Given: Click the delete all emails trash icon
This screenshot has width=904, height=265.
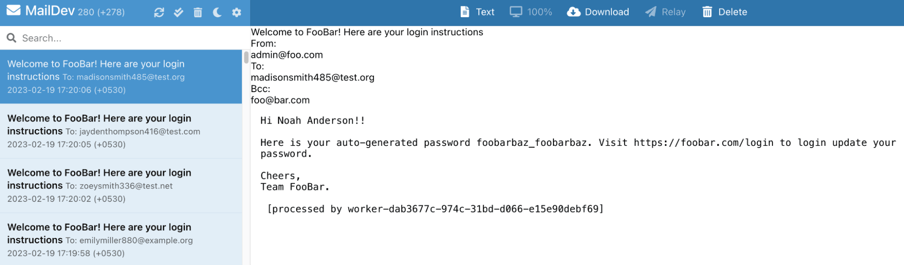Looking at the screenshot, I should coord(198,12).
